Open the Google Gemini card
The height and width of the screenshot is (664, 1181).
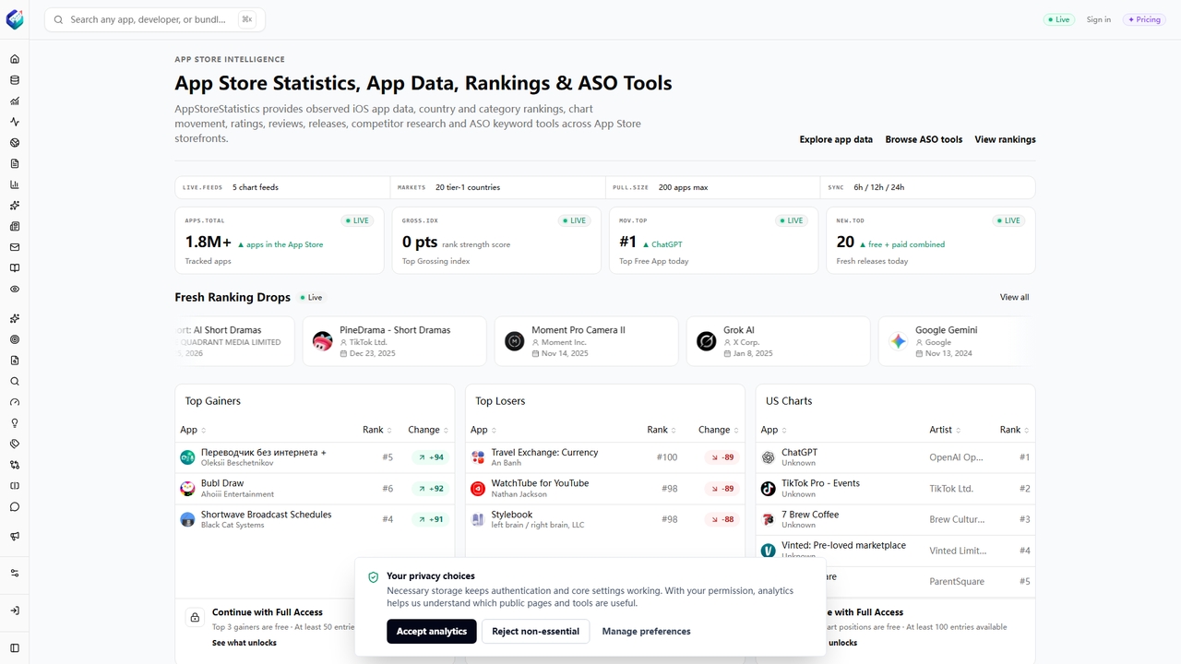[957, 341]
